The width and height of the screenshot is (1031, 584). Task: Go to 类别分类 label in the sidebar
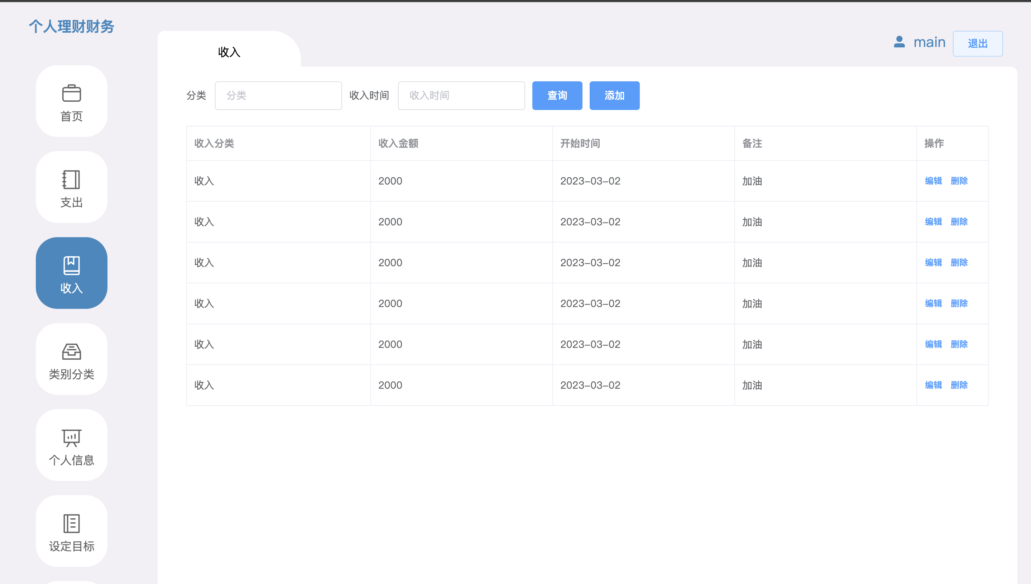[x=72, y=374]
